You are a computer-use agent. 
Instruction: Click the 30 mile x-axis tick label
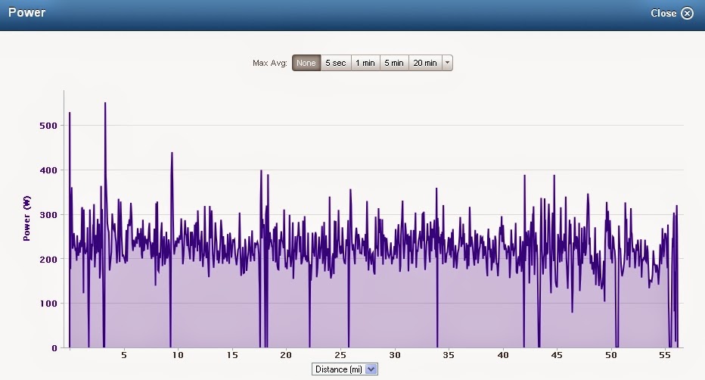point(395,355)
